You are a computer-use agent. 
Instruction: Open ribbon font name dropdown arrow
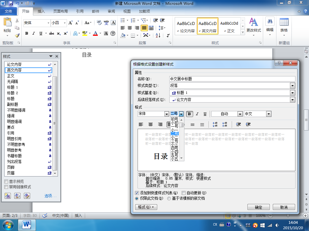point(48,23)
